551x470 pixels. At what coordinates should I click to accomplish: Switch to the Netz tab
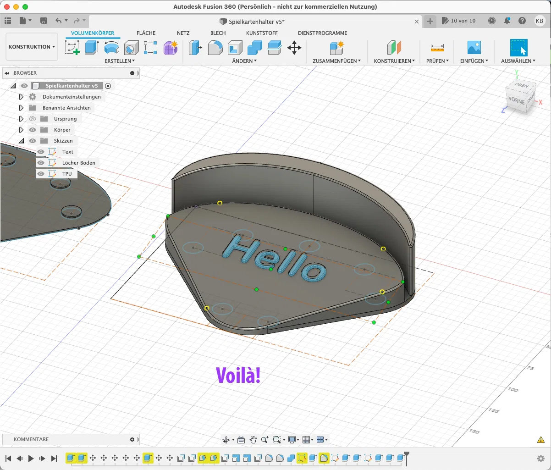pos(183,33)
